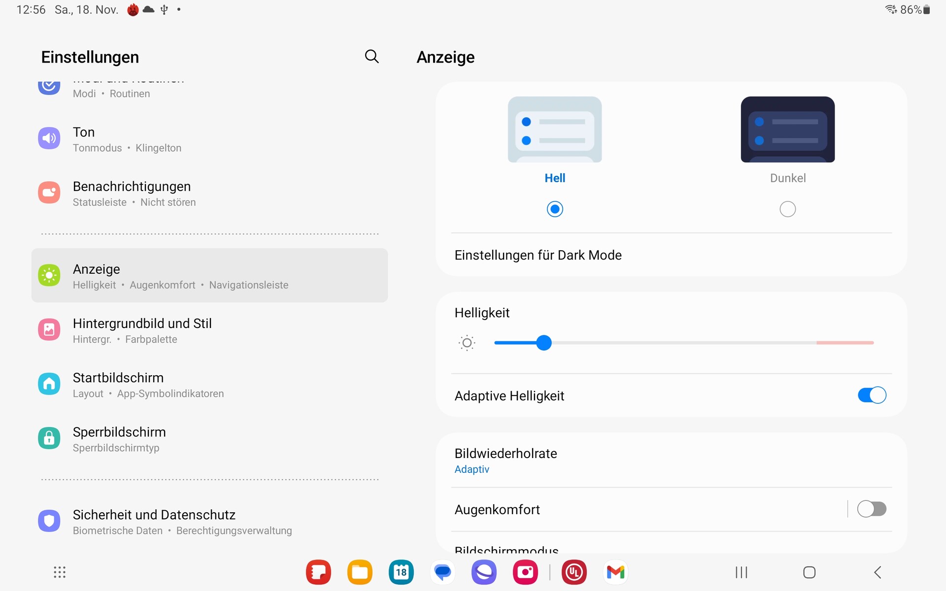Open Sicherheit und Datenschutz shield icon

[x=49, y=521]
